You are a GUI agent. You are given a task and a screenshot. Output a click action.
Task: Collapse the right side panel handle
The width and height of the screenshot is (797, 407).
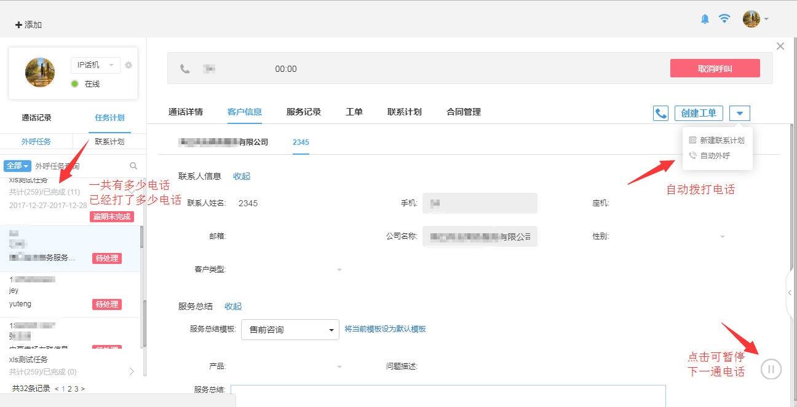[790, 293]
